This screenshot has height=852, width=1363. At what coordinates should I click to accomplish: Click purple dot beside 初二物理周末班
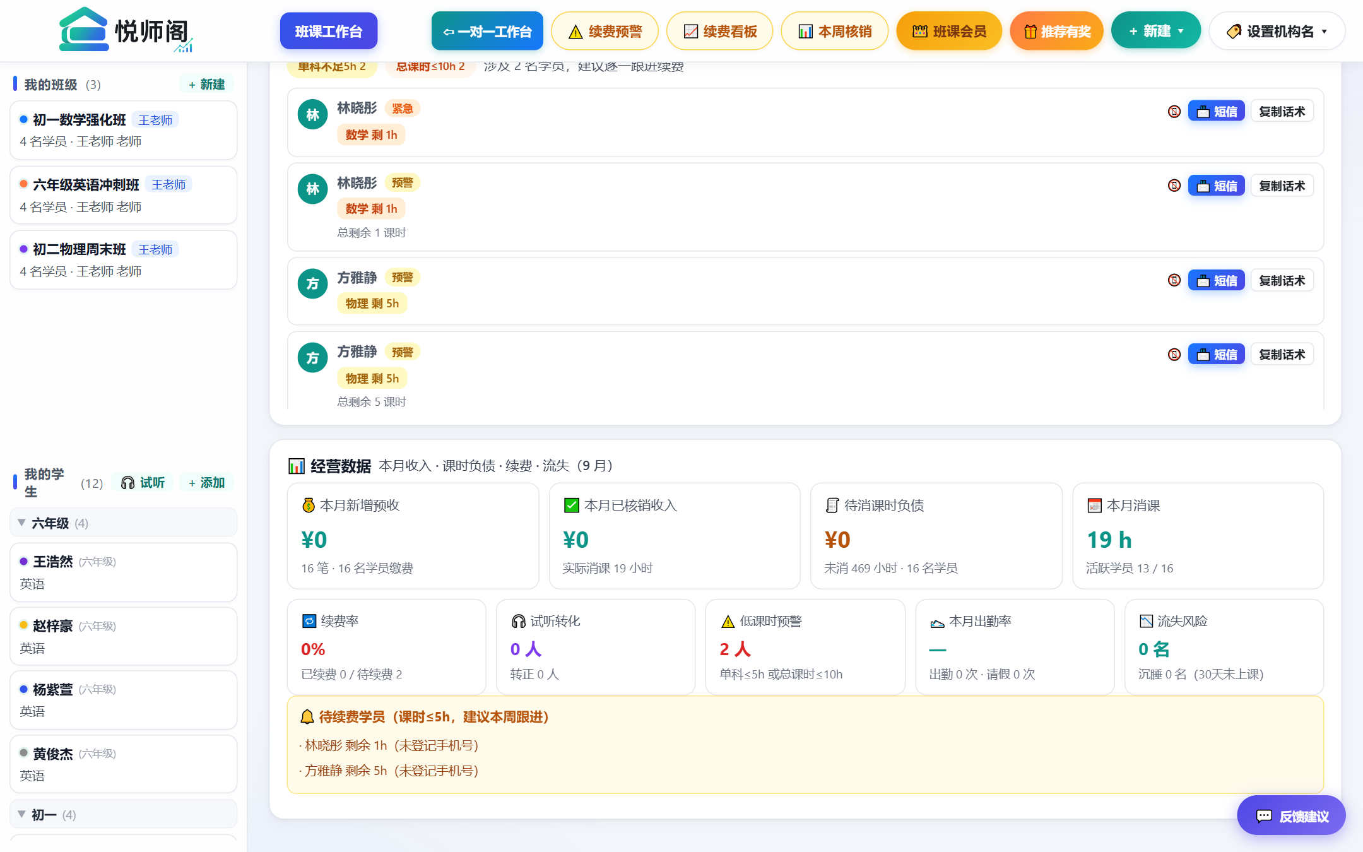[x=24, y=249]
